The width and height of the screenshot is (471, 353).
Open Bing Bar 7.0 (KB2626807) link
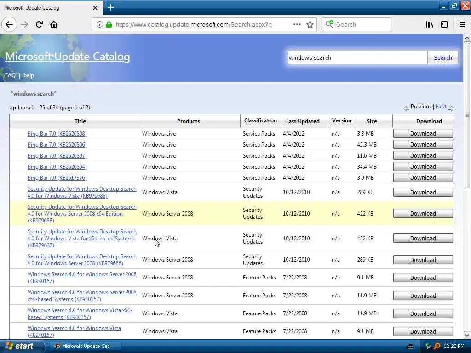tap(57, 156)
